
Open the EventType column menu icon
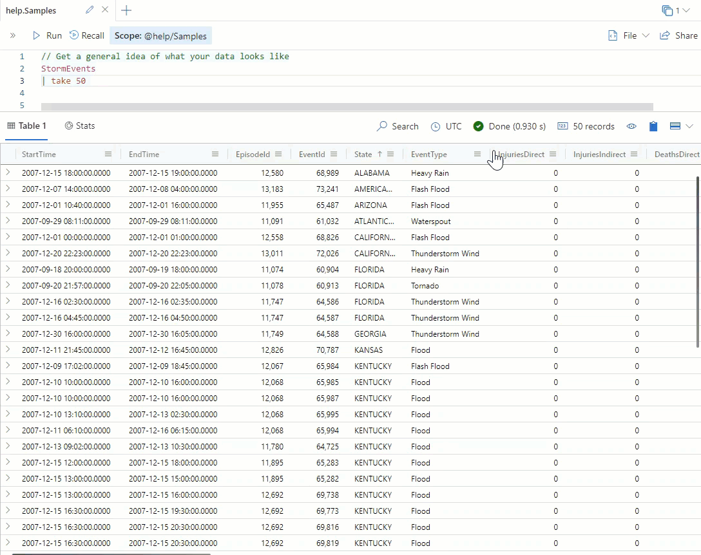(477, 155)
